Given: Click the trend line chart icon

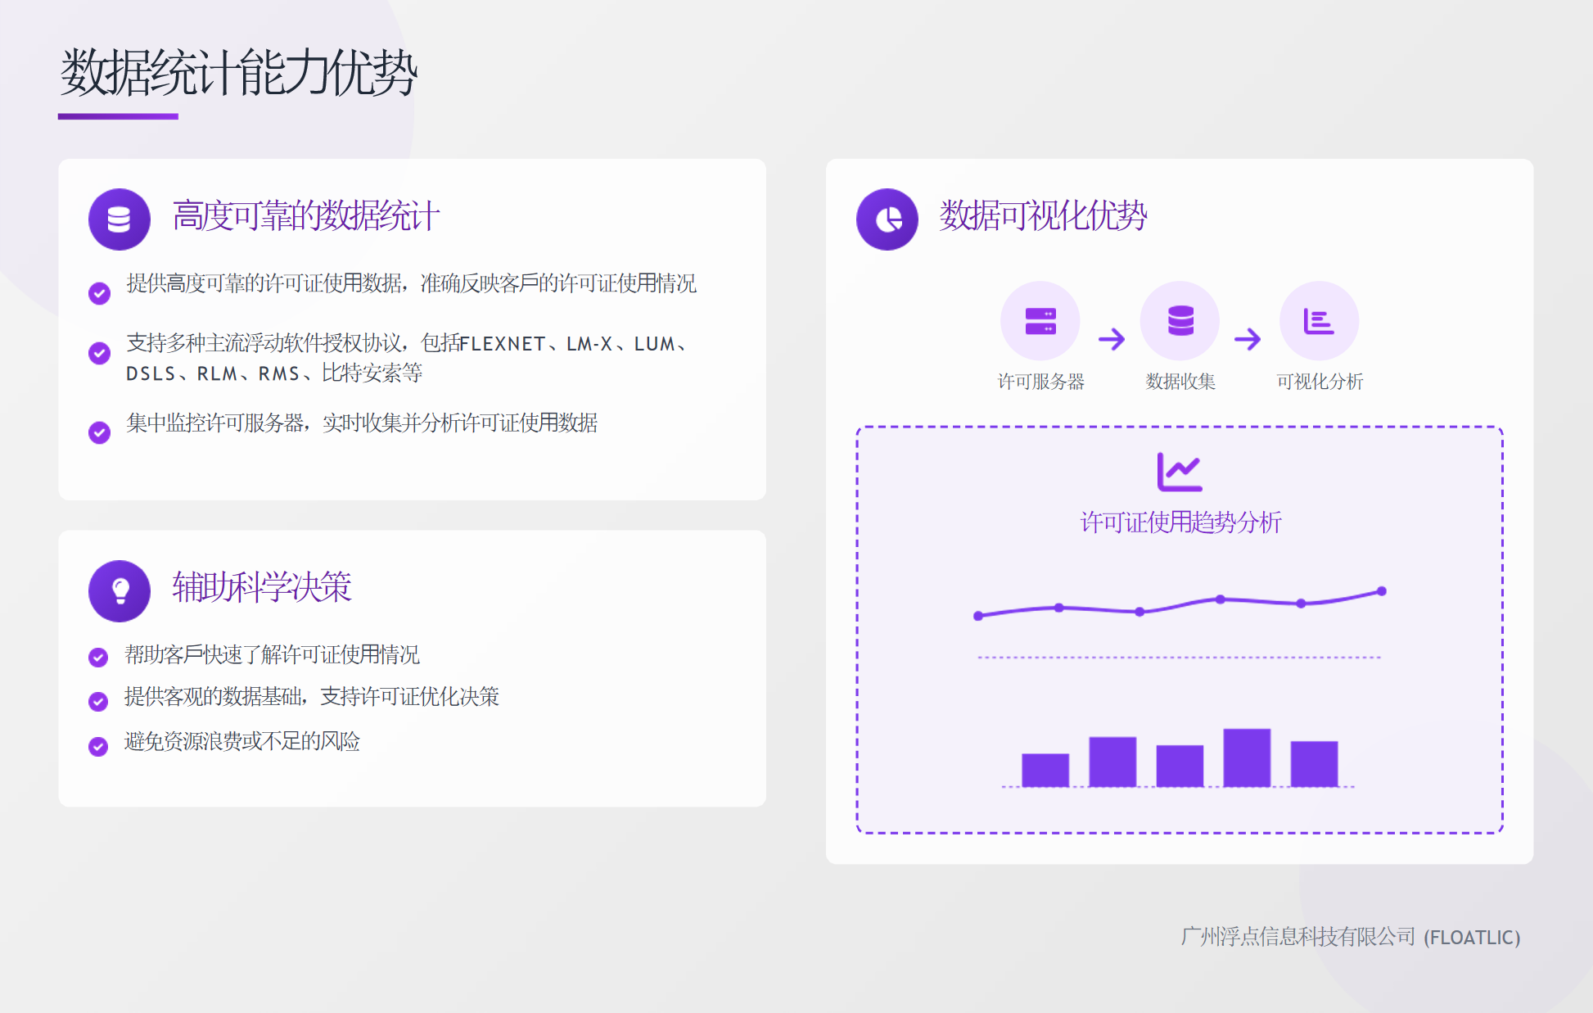Looking at the screenshot, I should [1179, 472].
